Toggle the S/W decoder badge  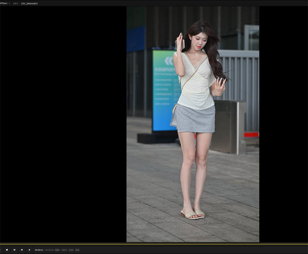coord(57,250)
